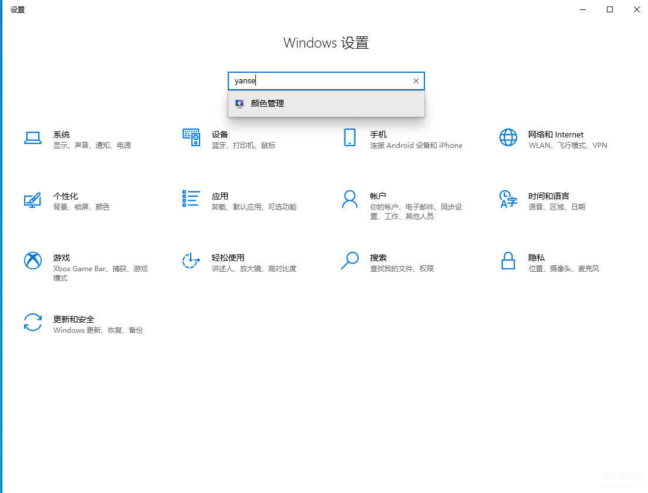Click 连接 Android 设备和 iPhone text
The image size is (648, 493).
click(x=416, y=146)
